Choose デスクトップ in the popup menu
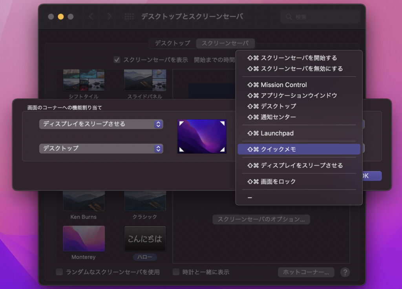 299,107
